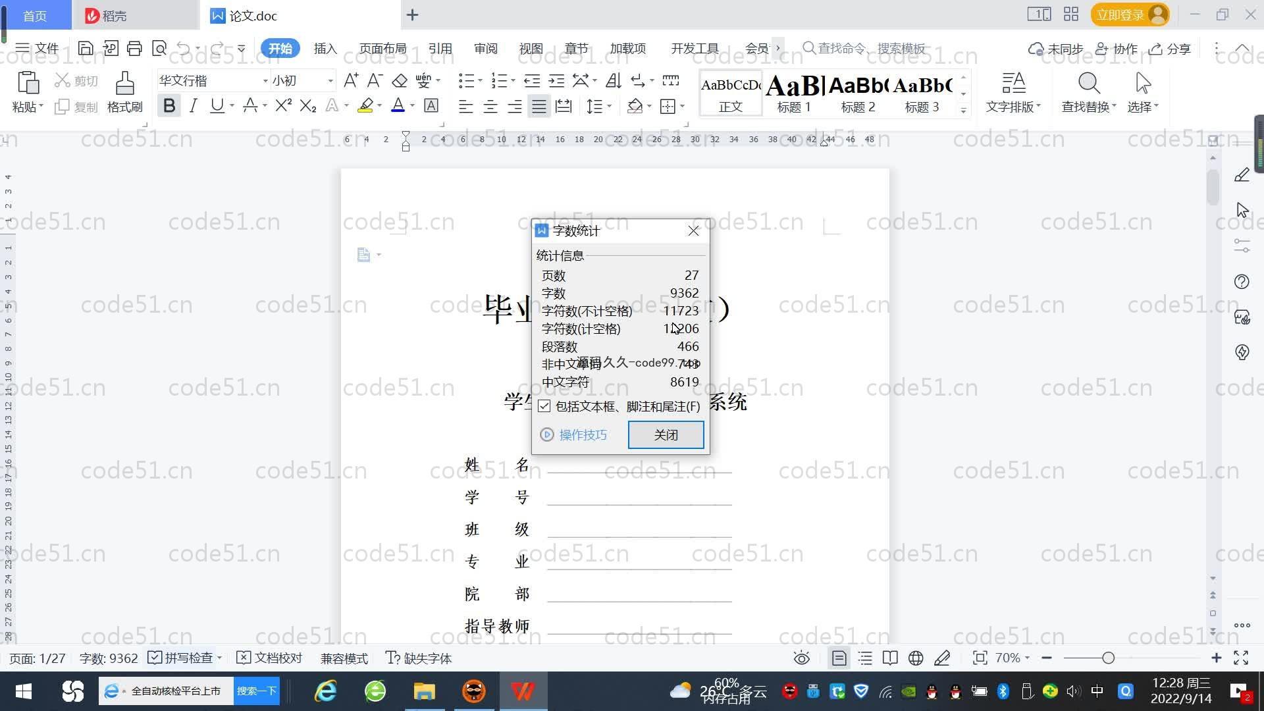1264x711 pixels.
Task: Switch to 引用 References tab
Action: [440, 48]
